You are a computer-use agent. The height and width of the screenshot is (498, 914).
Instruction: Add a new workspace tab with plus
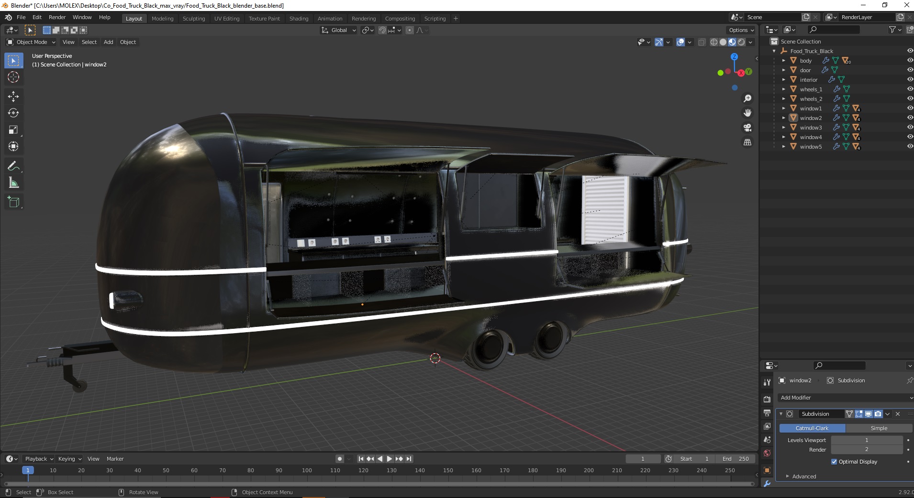[456, 19]
